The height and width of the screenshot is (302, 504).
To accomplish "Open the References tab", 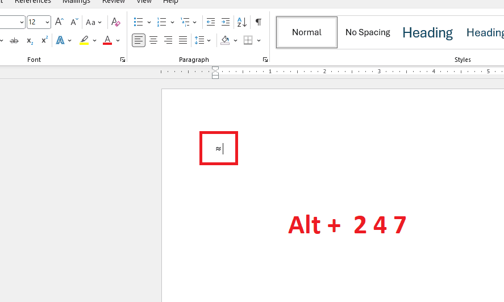I will click(x=33, y=2).
